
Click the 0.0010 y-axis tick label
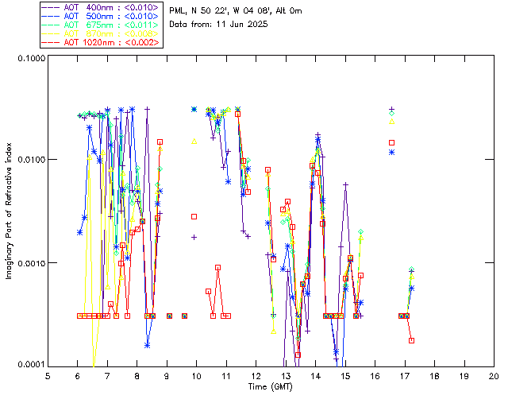[30, 263]
